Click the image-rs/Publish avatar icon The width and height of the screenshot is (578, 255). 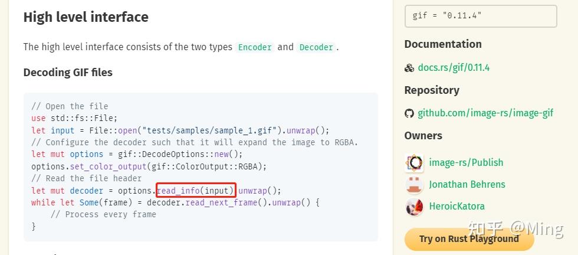pyautogui.click(x=415, y=162)
